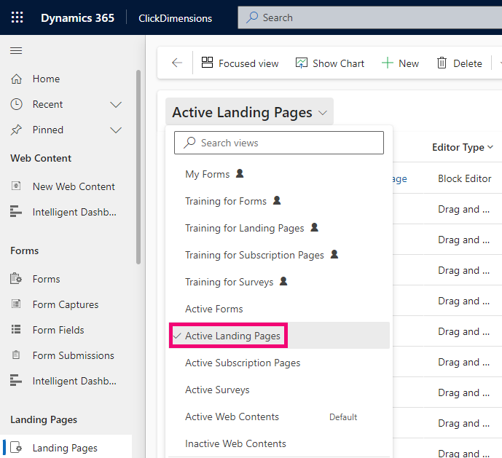
Task: Select the checked Active Landing Pages view
Action: (279, 336)
